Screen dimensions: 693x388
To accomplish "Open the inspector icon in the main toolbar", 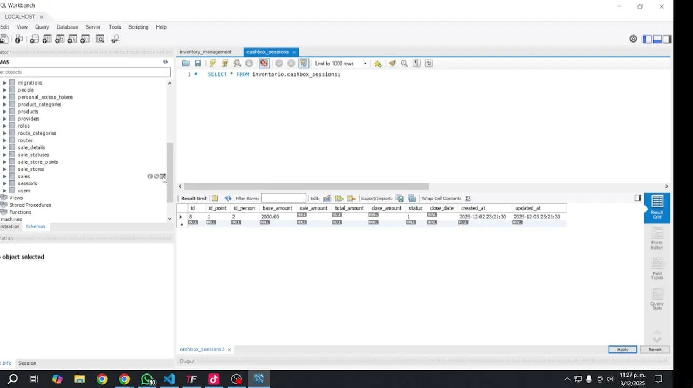I will (19, 39).
